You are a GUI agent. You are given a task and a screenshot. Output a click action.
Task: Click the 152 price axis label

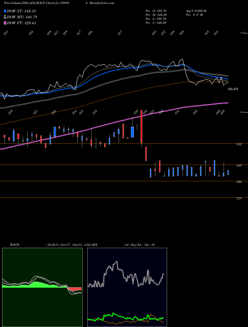click(x=239, y=144)
